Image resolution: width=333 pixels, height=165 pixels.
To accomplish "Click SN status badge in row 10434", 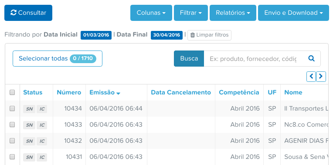I will (x=29, y=109).
